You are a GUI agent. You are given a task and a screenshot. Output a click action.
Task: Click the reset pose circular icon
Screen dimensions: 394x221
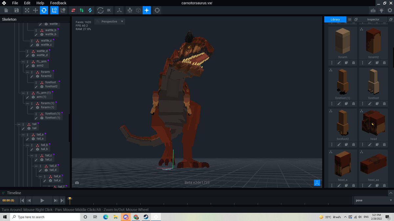100,10
